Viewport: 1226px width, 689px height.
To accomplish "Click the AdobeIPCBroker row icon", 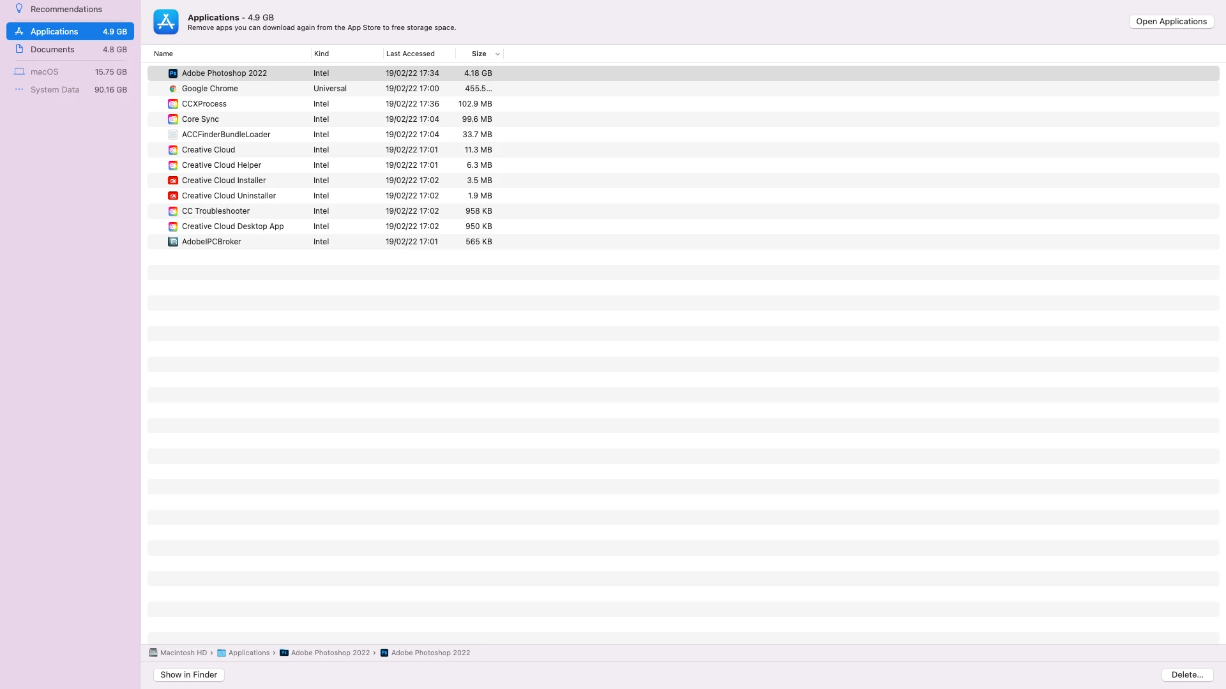I will pos(172,242).
